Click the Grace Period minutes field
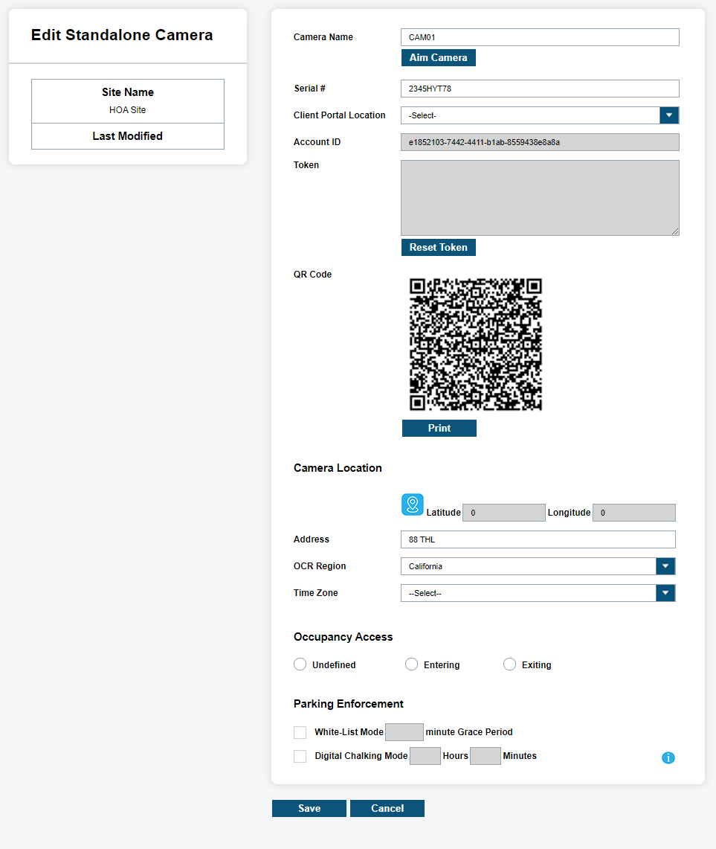 (x=404, y=732)
